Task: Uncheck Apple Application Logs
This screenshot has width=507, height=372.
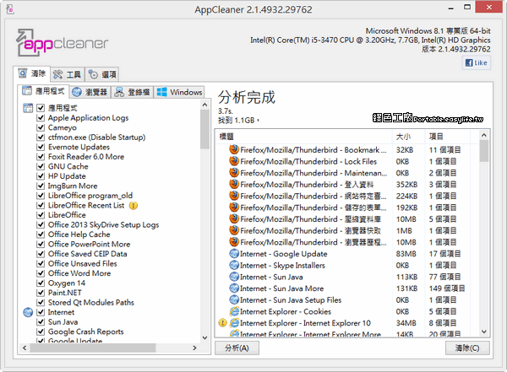Action: [x=41, y=117]
